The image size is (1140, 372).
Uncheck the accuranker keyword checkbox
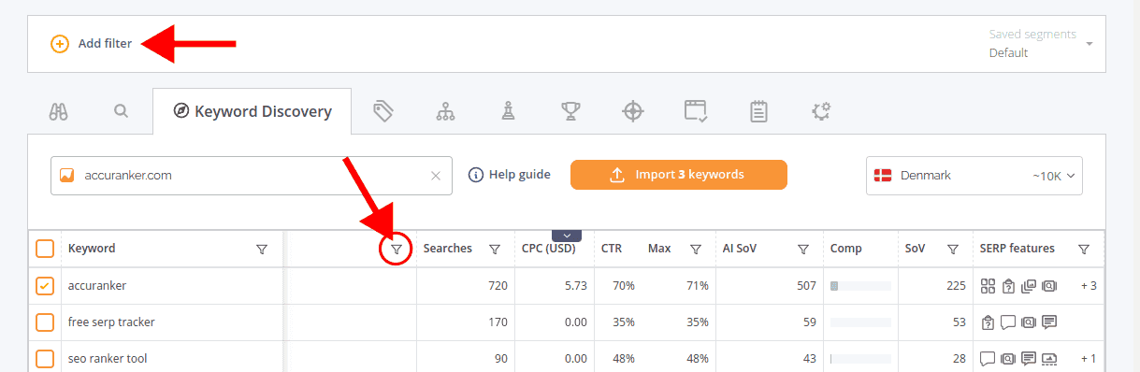pyautogui.click(x=45, y=286)
